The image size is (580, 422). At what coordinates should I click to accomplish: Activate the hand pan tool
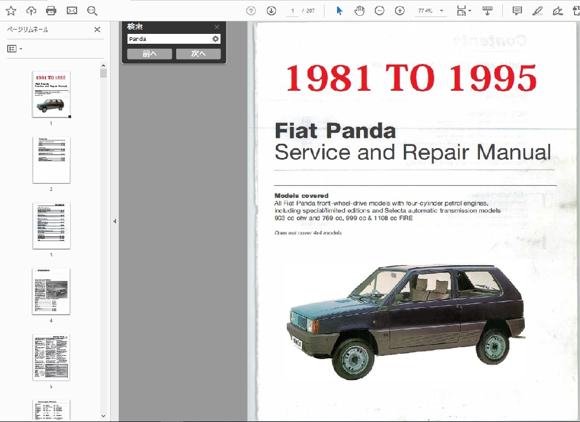(359, 11)
